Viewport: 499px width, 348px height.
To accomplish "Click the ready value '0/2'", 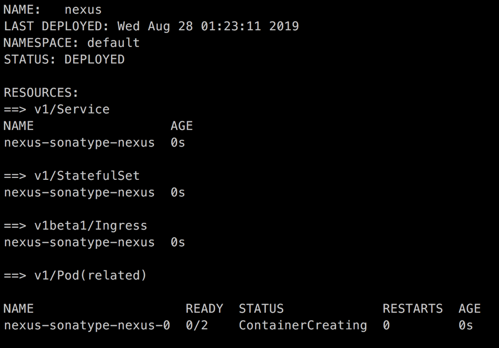I will pos(197,325).
